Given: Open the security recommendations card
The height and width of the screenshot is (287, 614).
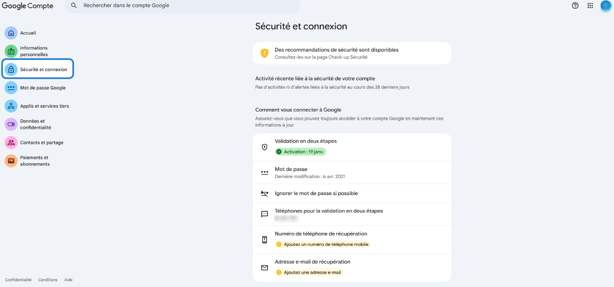Looking at the screenshot, I should (x=352, y=53).
